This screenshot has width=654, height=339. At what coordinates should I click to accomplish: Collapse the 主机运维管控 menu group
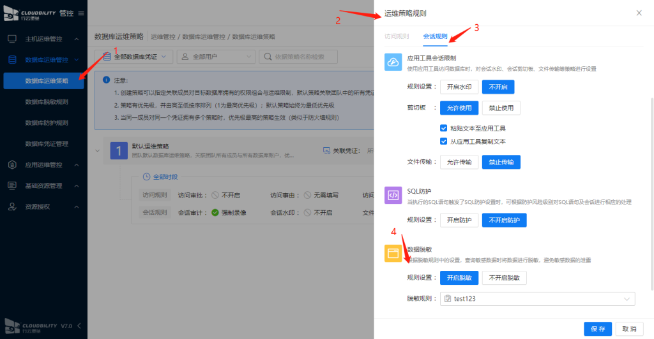point(76,39)
